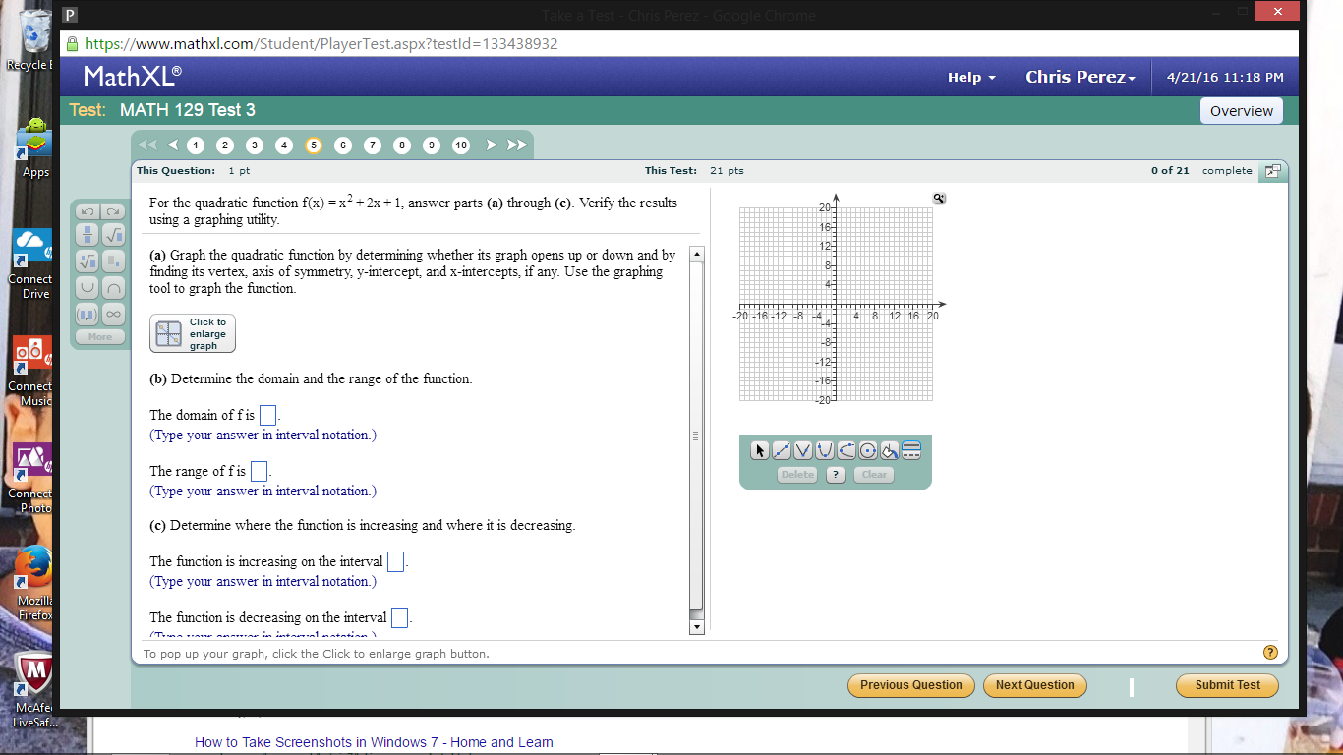The height and width of the screenshot is (755, 1343).
Task: Toggle the solid/dashed line style tool
Action: pos(912,450)
